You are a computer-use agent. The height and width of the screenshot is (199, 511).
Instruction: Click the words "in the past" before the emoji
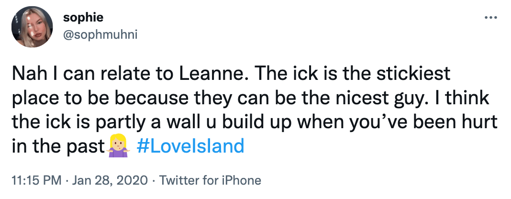pyautogui.click(x=57, y=145)
